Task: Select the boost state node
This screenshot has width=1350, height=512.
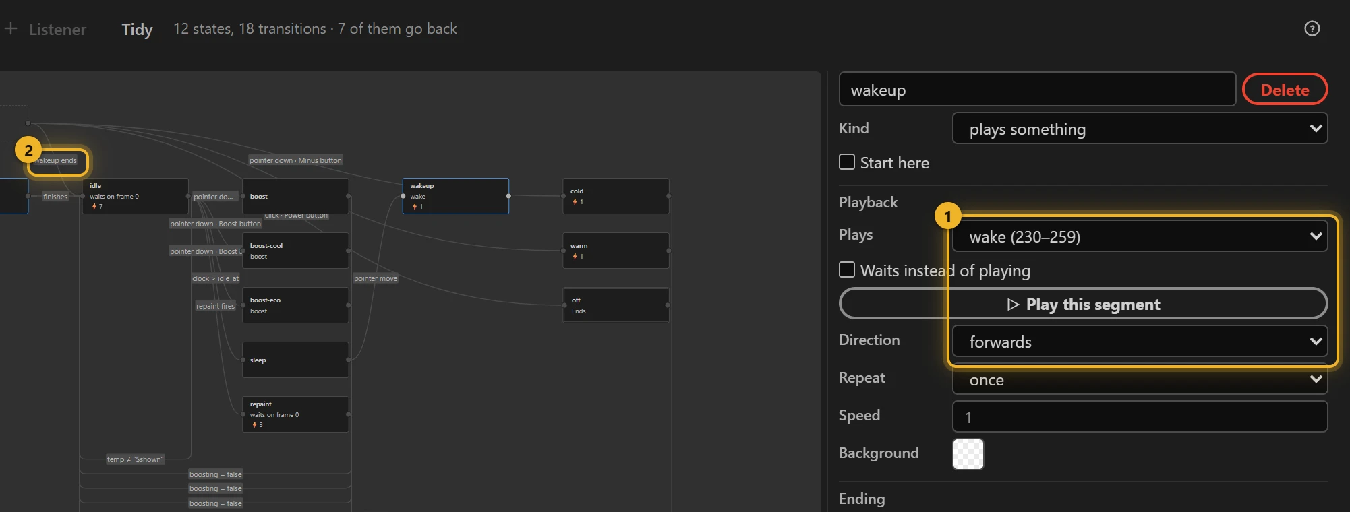Action: click(x=295, y=196)
